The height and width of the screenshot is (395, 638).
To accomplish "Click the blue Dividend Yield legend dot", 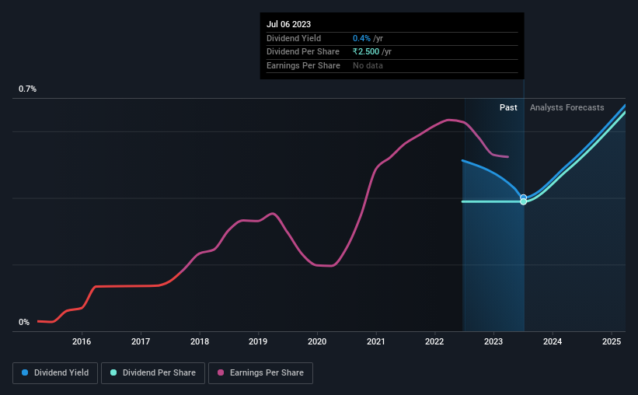I will [x=25, y=372].
